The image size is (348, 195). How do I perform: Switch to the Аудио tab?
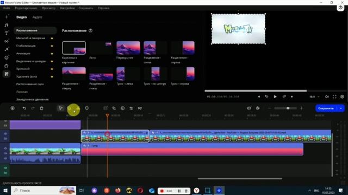click(37, 17)
